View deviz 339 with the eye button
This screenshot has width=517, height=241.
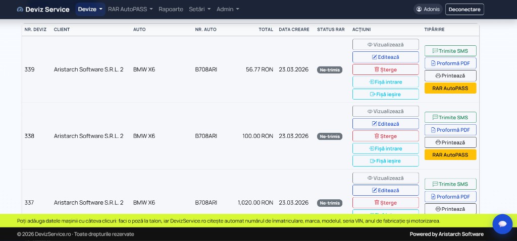coord(385,44)
